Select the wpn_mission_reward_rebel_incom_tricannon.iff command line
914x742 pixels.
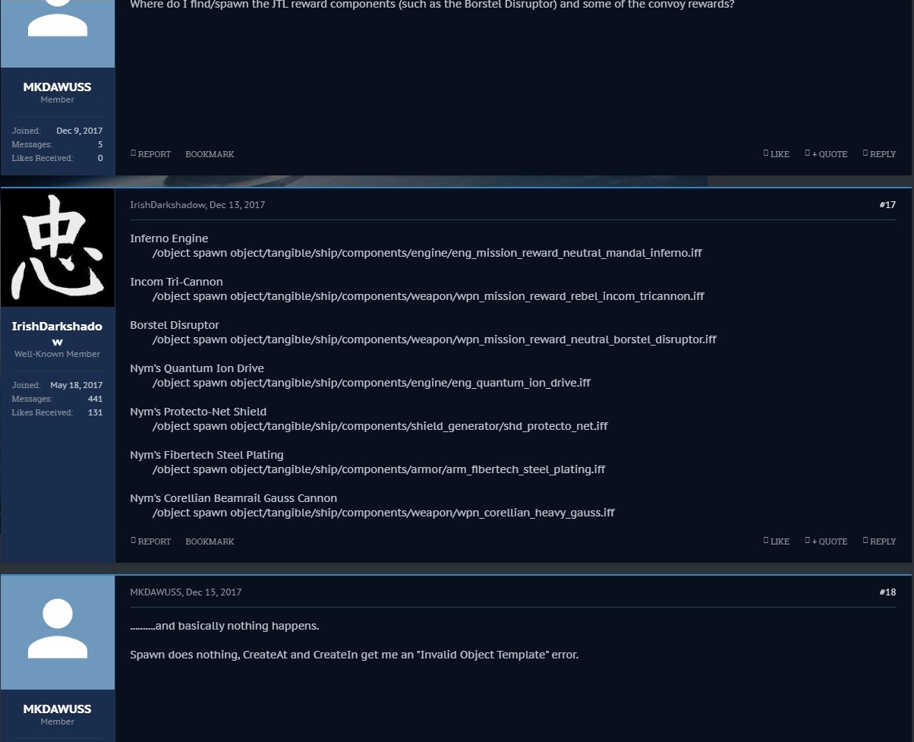tap(428, 296)
